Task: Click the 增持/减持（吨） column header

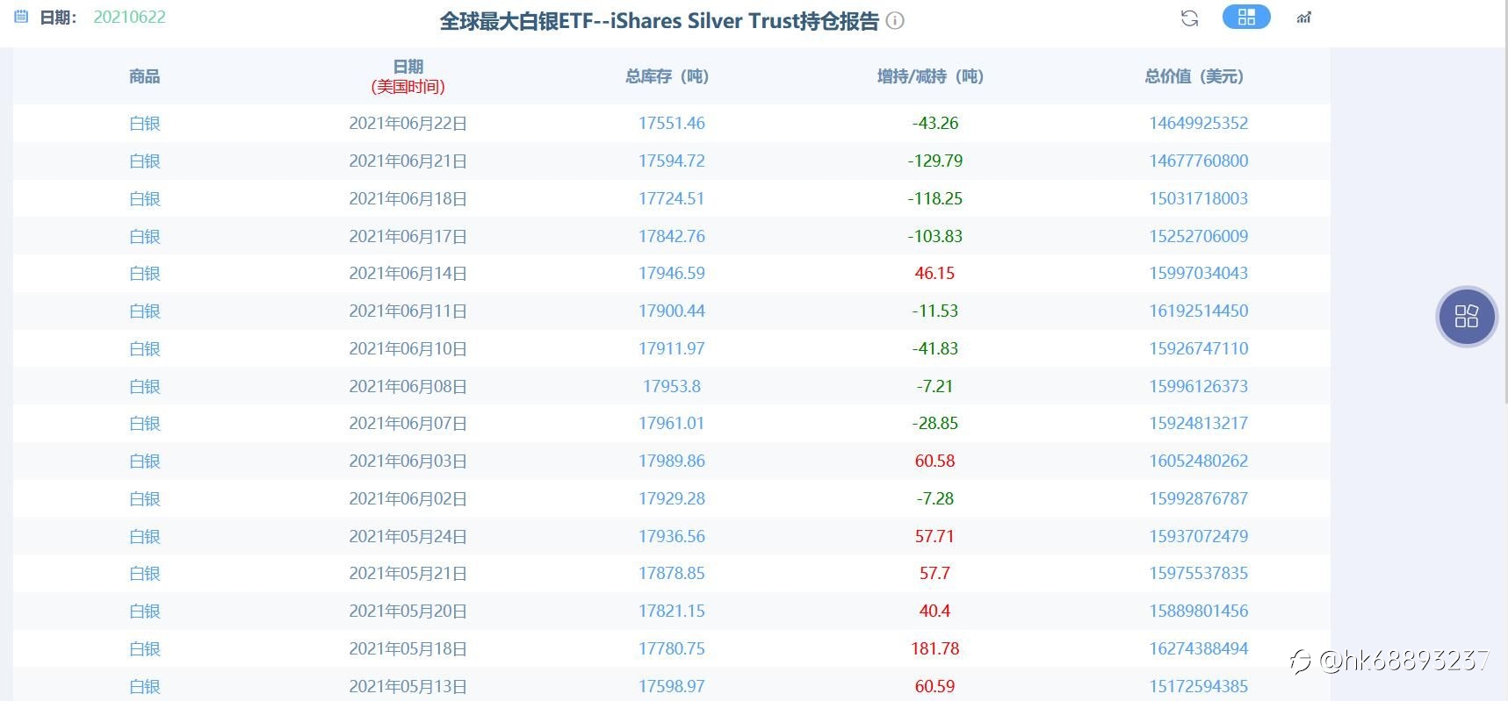Action: [931, 76]
